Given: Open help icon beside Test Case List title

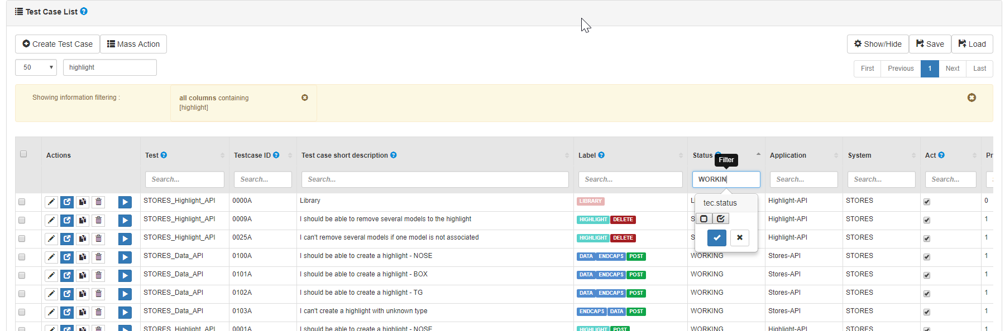Looking at the screenshot, I should [x=84, y=11].
